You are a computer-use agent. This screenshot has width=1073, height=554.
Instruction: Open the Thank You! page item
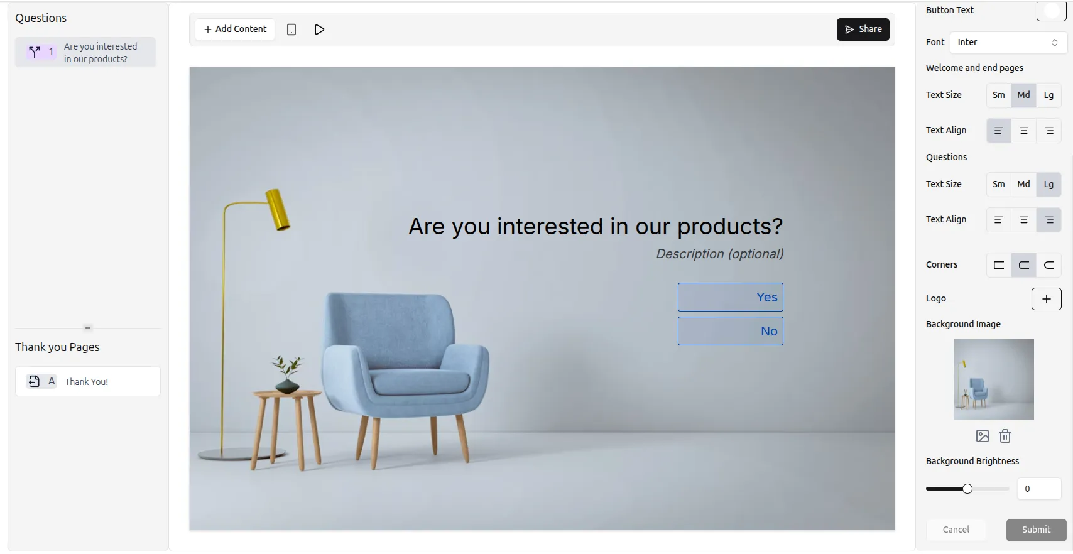pyautogui.click(x=88, y=381)
